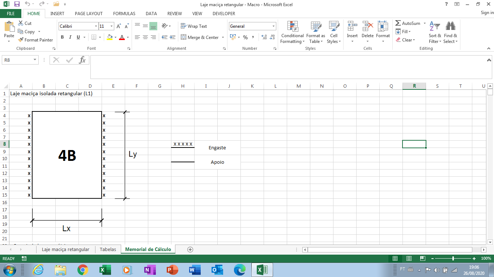This screenshot has height=277, width=494.
Task: Click Delete cells icon
Action: pyautogui.click(x=368, y=26)
